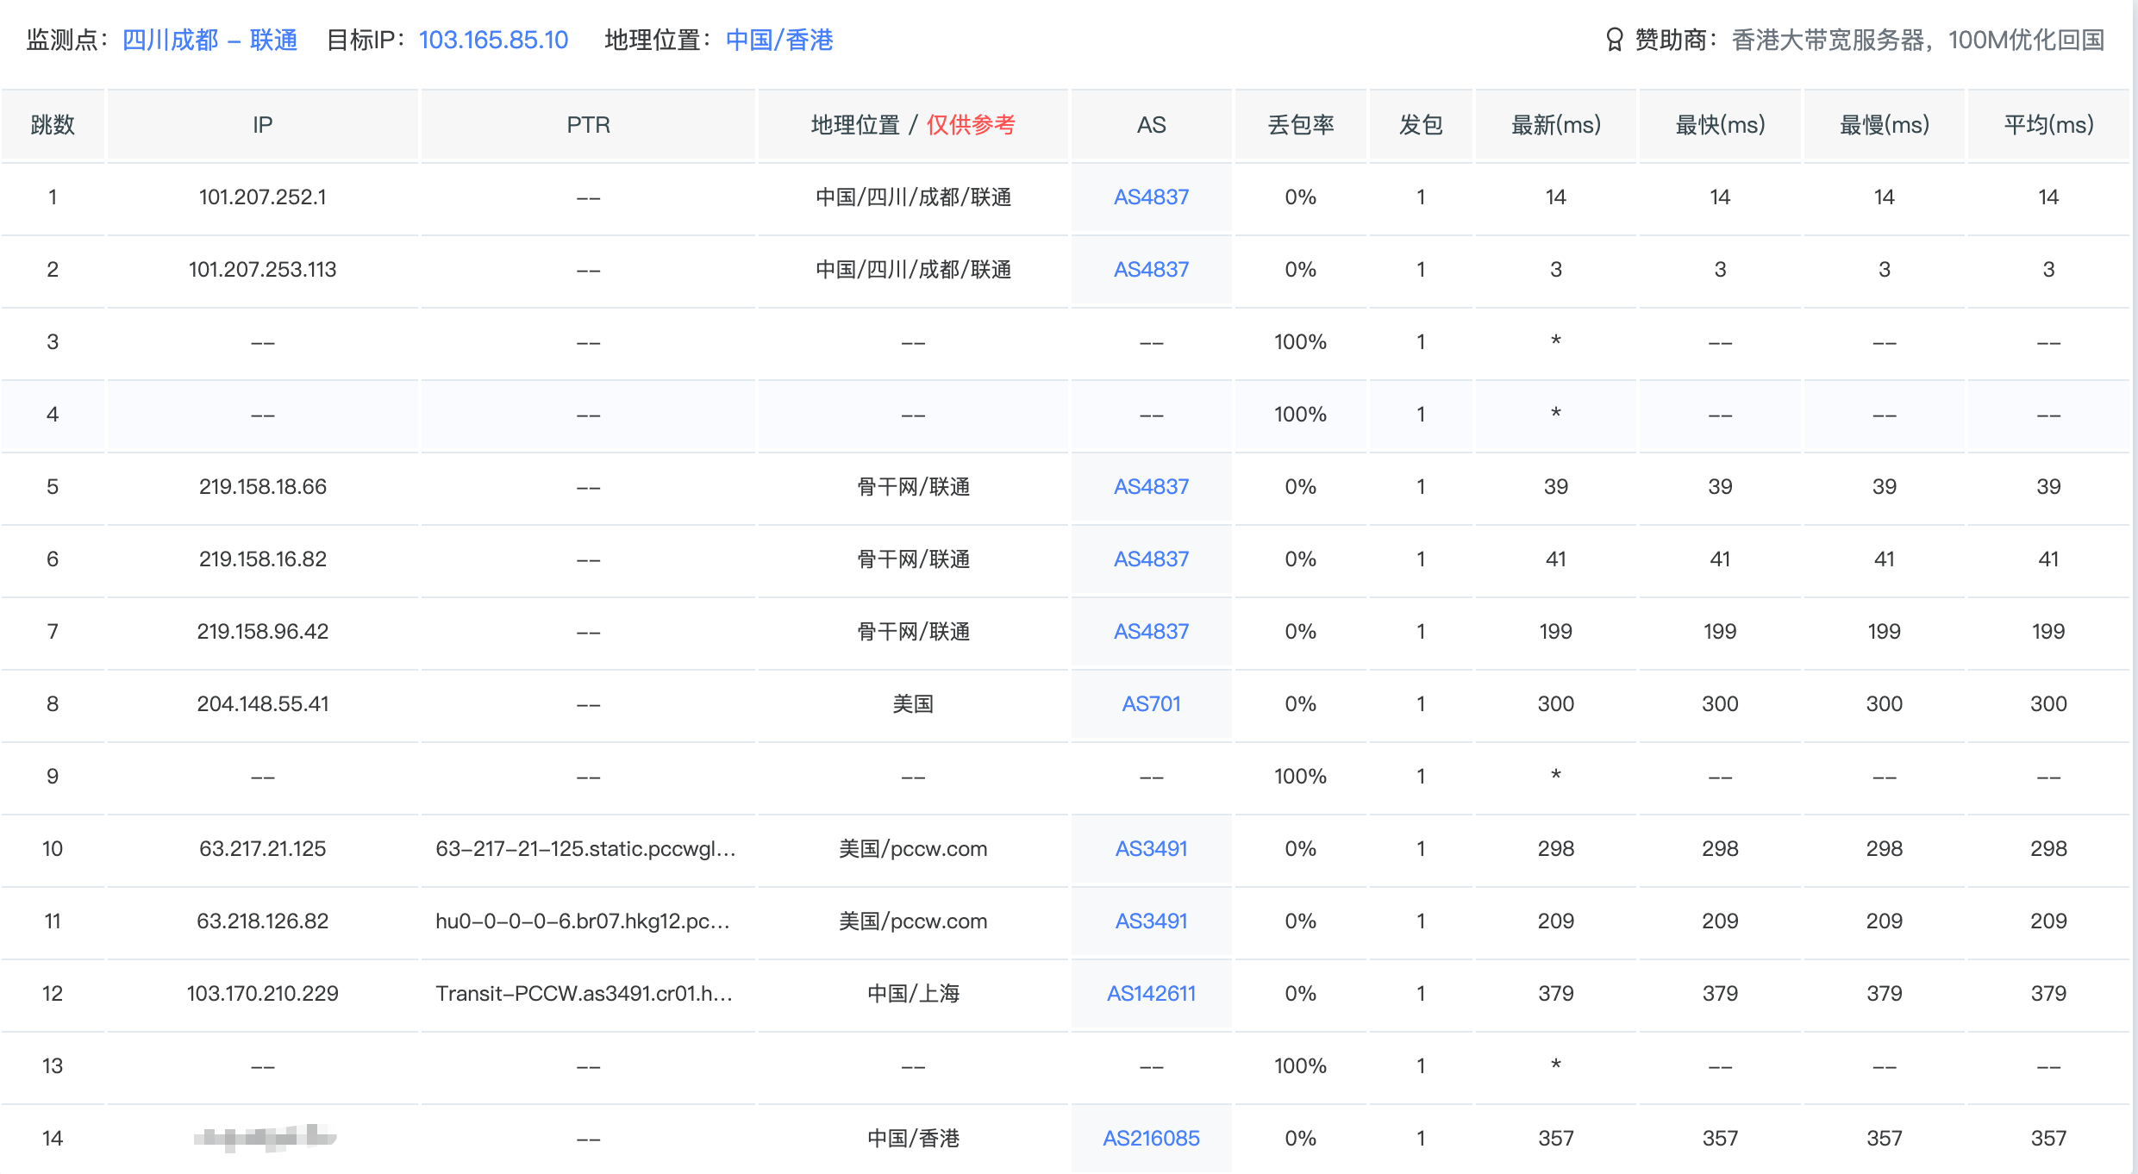Select IP cell 63.218.126.82
Screen dimensions: 2138x1174
[263, 921]
